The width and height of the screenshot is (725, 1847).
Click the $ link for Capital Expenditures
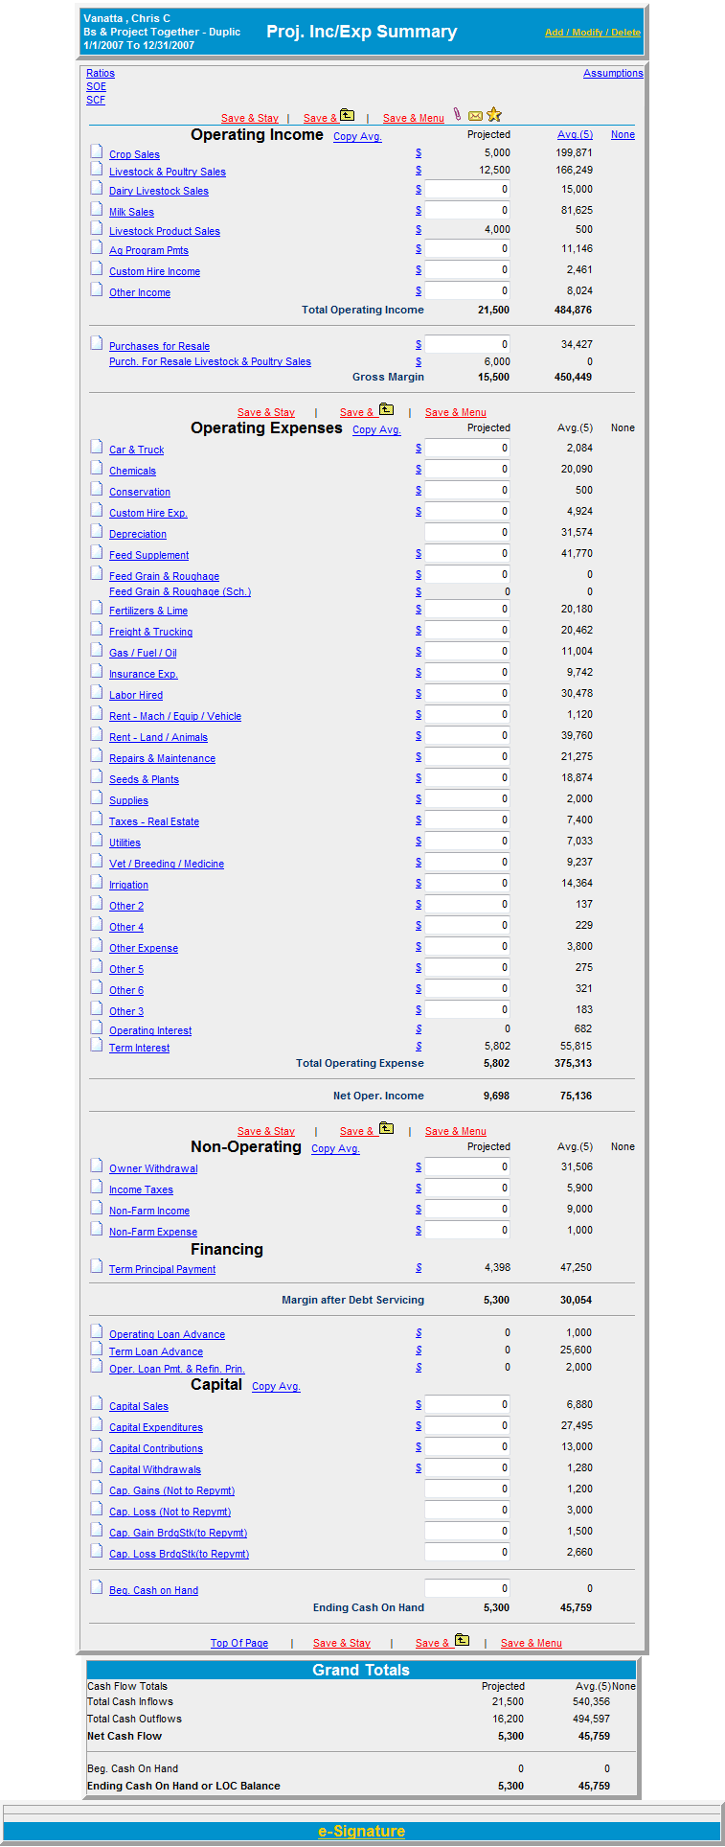pyautogui.click(x=419, y=1426)
